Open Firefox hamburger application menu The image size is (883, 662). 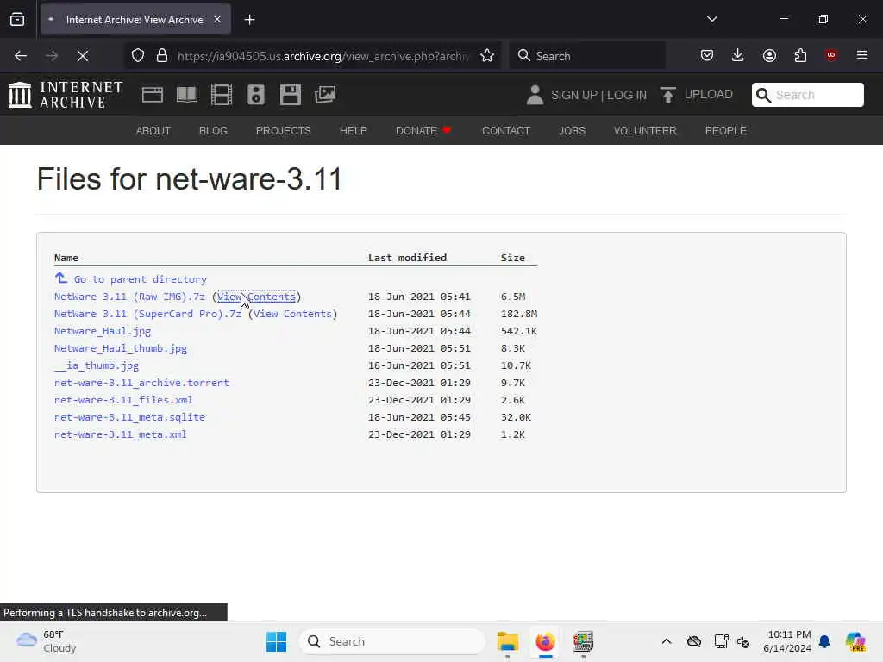(862, 55)
